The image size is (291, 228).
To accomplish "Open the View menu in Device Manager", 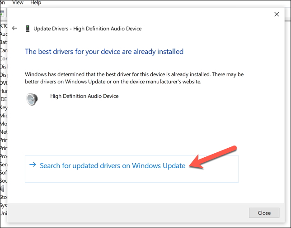I will coord(18,3).
